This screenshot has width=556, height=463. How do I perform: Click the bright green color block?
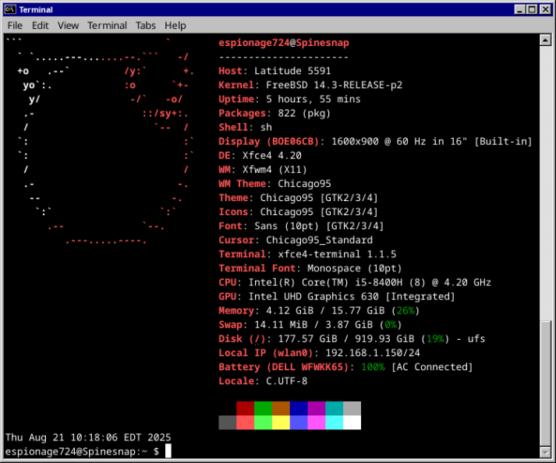pos(263,422)
